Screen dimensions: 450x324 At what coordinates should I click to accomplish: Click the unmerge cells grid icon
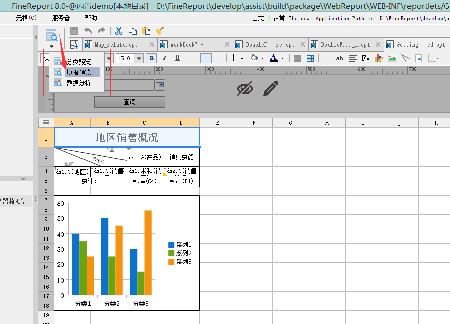click(310, 59)
